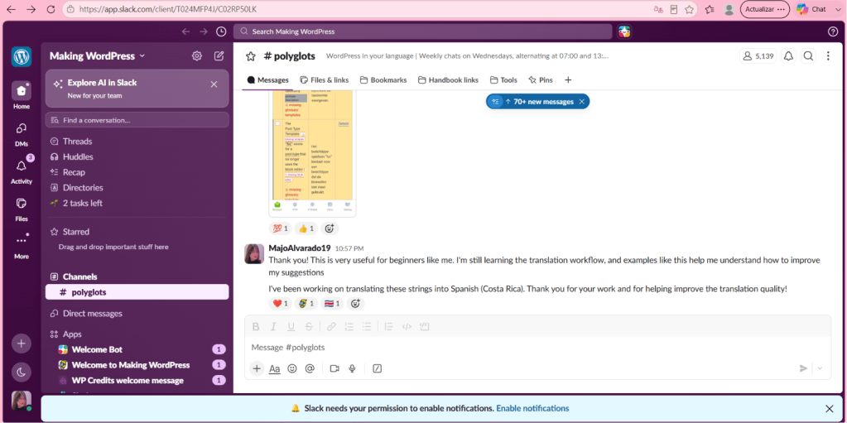The height and width of the screenshot is (423, 847).
Task: Collapse the Channels section
Action: pos(80,276)
